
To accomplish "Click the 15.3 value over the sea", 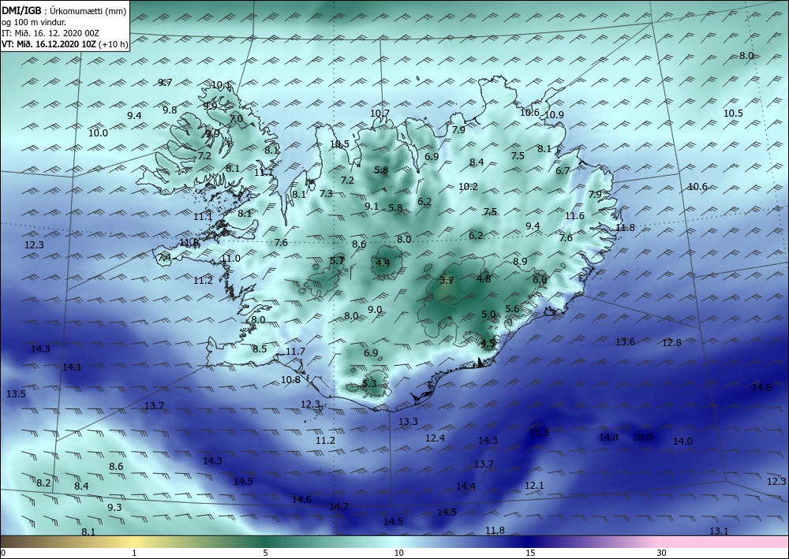I will [x=539, y=432].
